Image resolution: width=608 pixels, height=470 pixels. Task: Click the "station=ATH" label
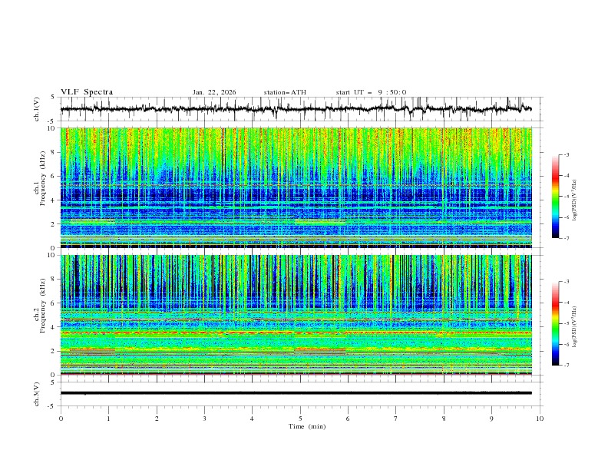click(285, 92)
